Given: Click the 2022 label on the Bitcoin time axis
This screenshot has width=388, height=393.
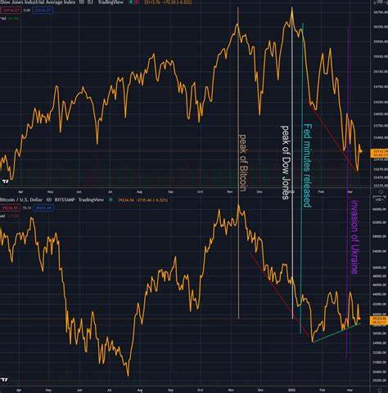Looking at the screenshot, I should pyautogui.click(x=291, y=390).
